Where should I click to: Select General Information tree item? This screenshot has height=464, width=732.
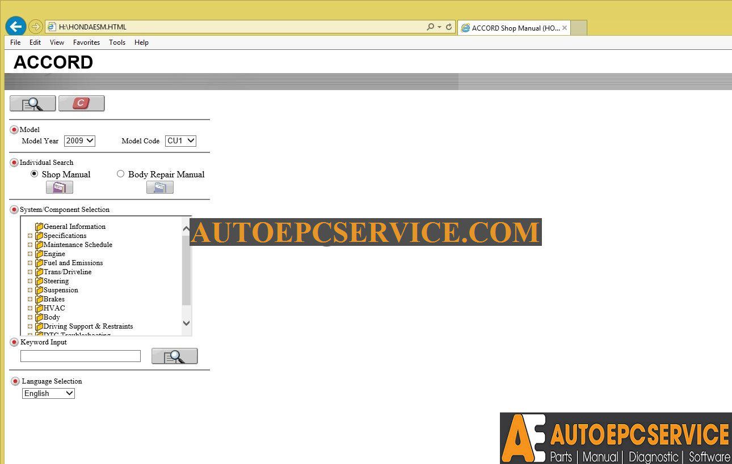tap(74, 227)
